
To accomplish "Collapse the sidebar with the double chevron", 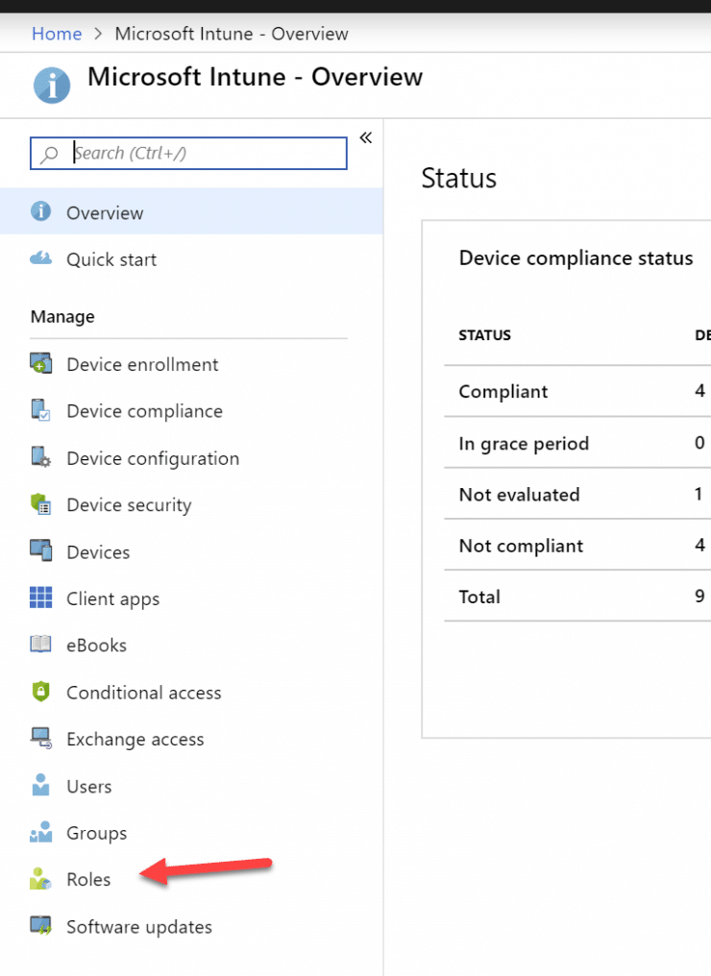I will pyautogui.click(x=365, y=137).
